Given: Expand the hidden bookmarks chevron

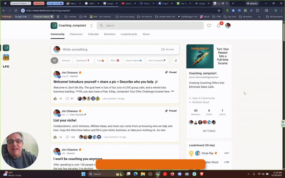Looking at the screenshot, I should [259, 17].
